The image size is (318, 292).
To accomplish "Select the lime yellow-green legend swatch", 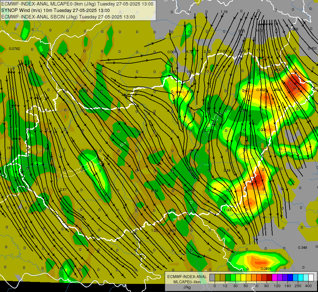I will point(238,277).
